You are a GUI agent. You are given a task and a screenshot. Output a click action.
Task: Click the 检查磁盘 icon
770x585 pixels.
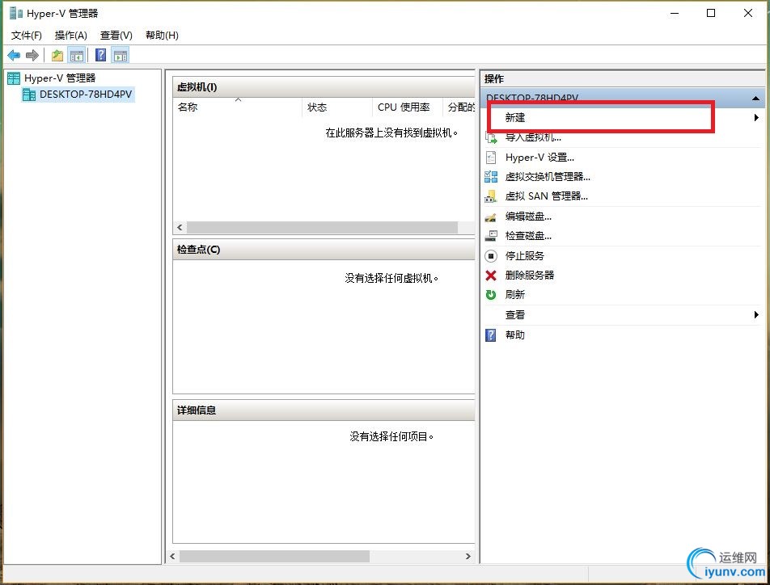(x=491, y=236)
